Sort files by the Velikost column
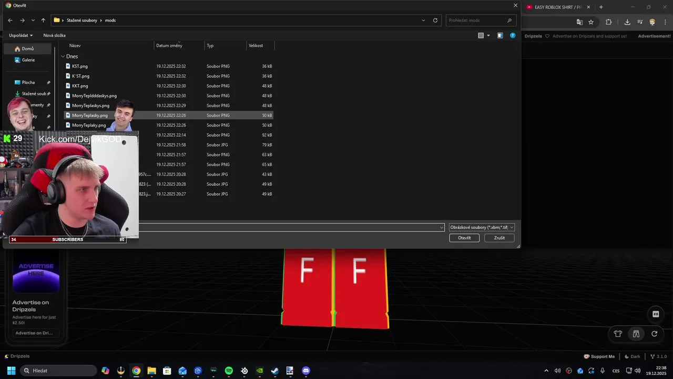The image size is (673, 379). tap(260, 46)
